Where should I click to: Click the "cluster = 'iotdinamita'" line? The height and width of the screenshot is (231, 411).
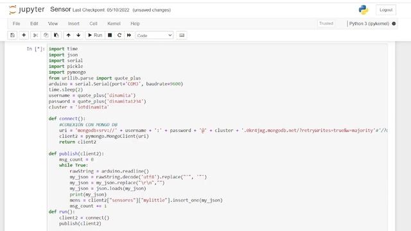point(79,107)
